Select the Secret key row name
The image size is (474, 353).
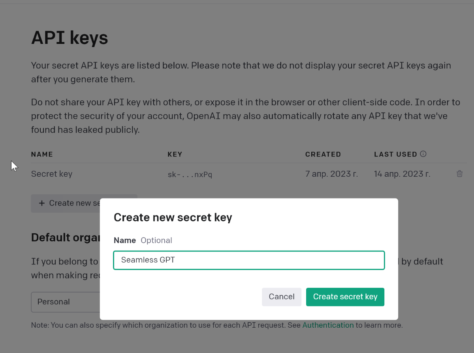52,174
